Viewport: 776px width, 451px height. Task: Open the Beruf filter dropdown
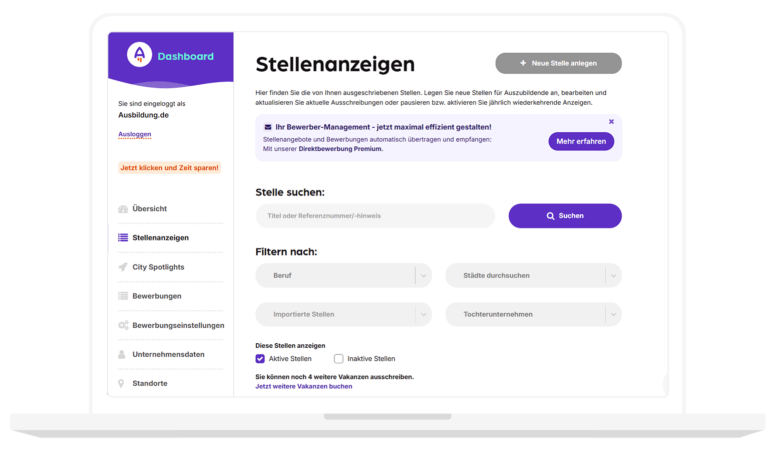[x=343, y=276]
